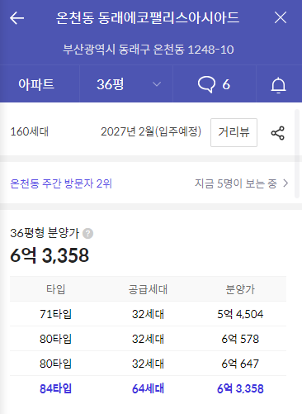Click the chevron next to viewers count

(285, 183)
